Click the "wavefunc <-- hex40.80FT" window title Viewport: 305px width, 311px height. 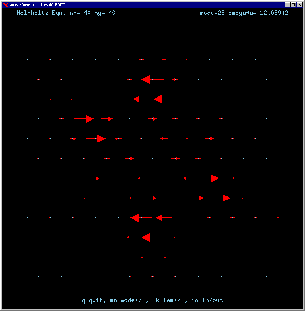(37, 5)
